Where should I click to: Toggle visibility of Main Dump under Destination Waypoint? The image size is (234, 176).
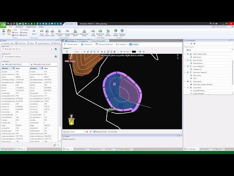click(191, 75)
